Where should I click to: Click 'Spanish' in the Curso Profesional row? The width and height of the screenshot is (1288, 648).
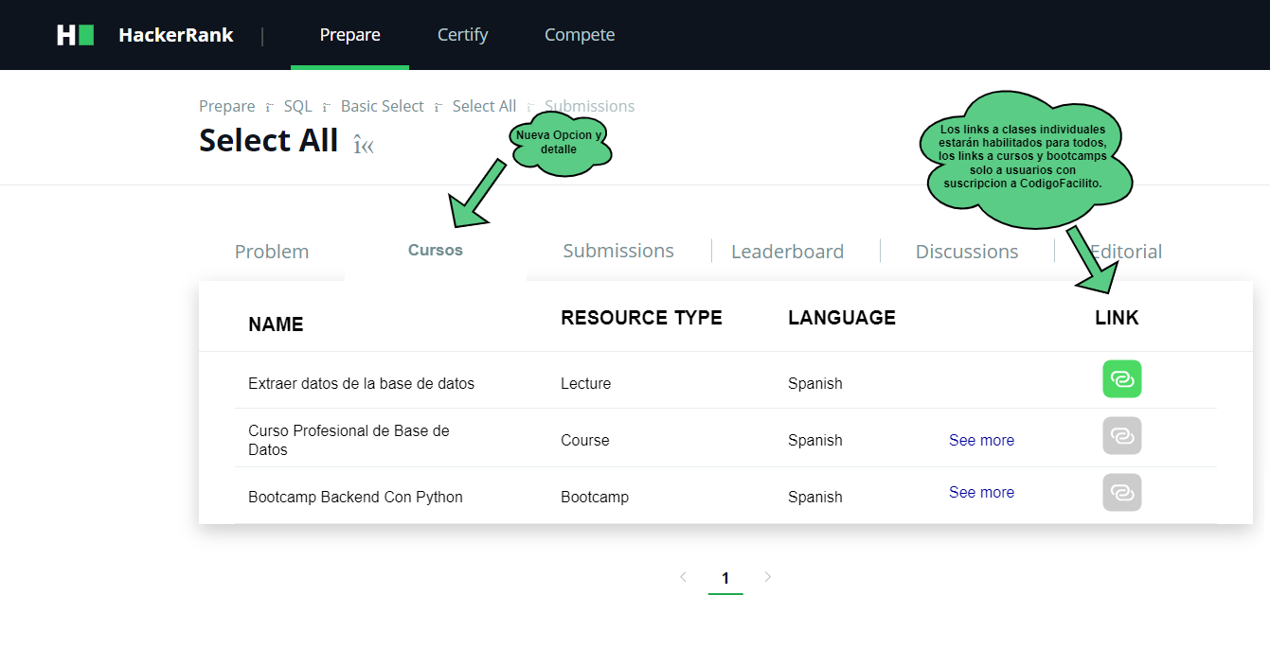(x=814, y=440)
